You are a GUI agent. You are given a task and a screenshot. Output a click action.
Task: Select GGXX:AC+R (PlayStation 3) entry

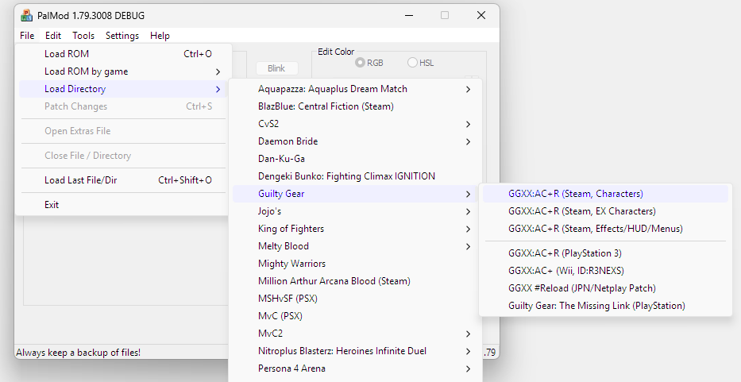point(565,253)
